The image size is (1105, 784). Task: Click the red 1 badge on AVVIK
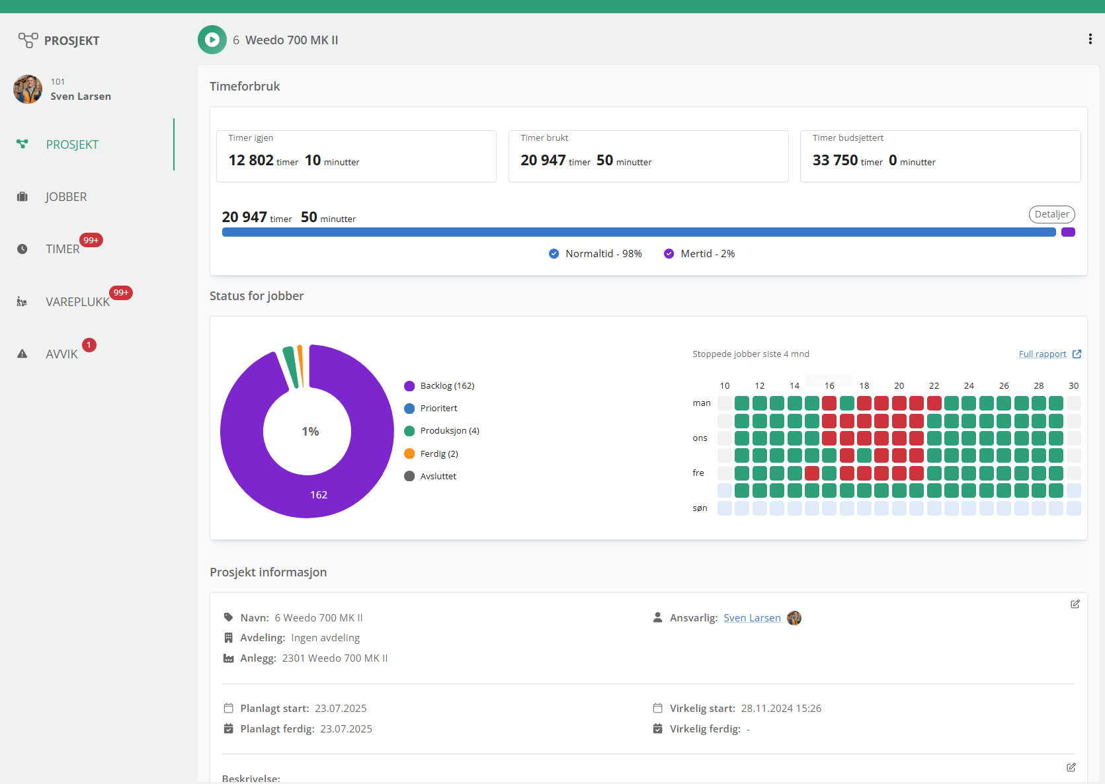tap(89, 345)
